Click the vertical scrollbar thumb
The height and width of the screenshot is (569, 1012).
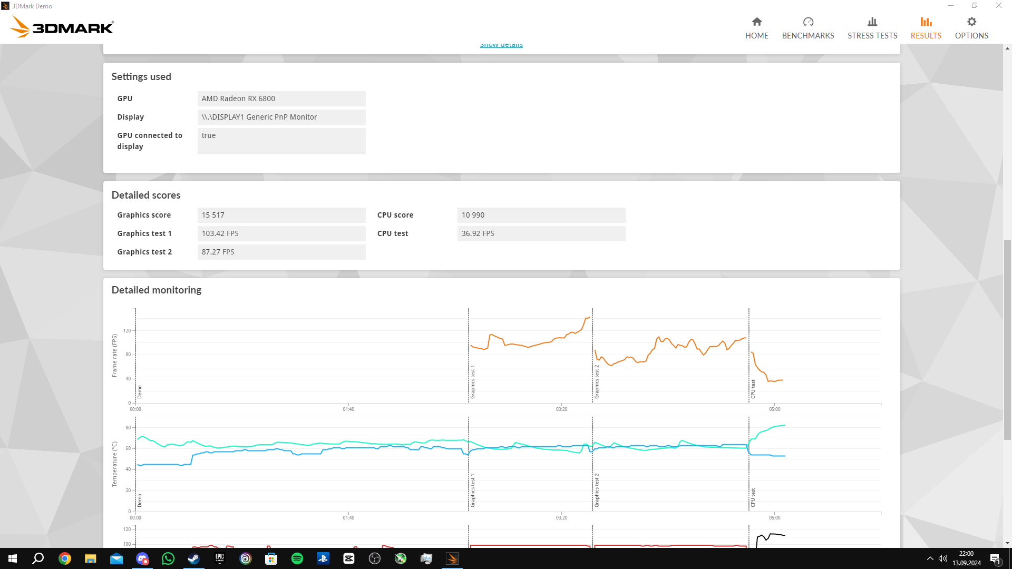[x=1007, y=340]
